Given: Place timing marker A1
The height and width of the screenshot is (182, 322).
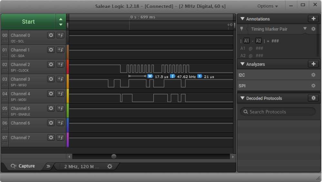Looking at the screenshot, I should 247,41.
